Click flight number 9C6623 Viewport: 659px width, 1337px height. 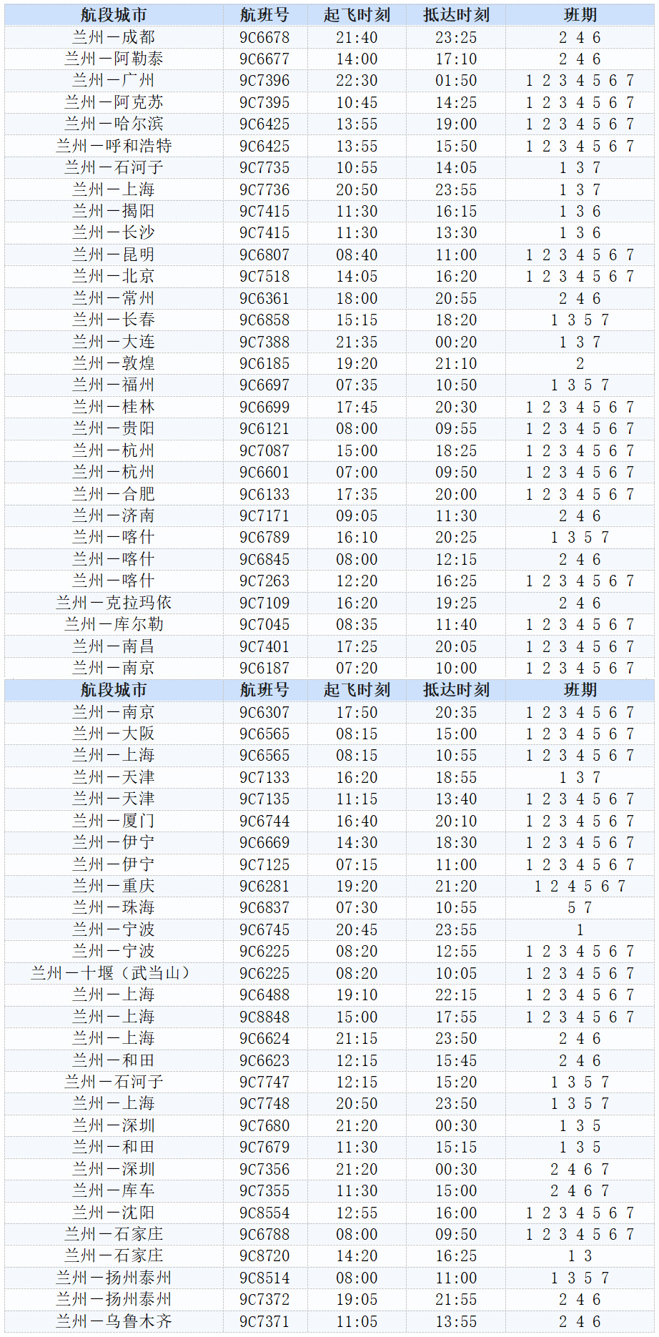[x=264, y=1060]
